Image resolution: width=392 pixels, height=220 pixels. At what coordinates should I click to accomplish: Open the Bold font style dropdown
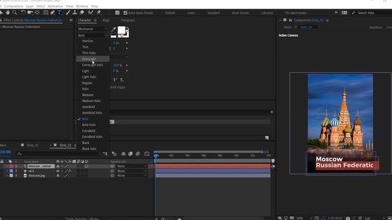coord(93,35)
